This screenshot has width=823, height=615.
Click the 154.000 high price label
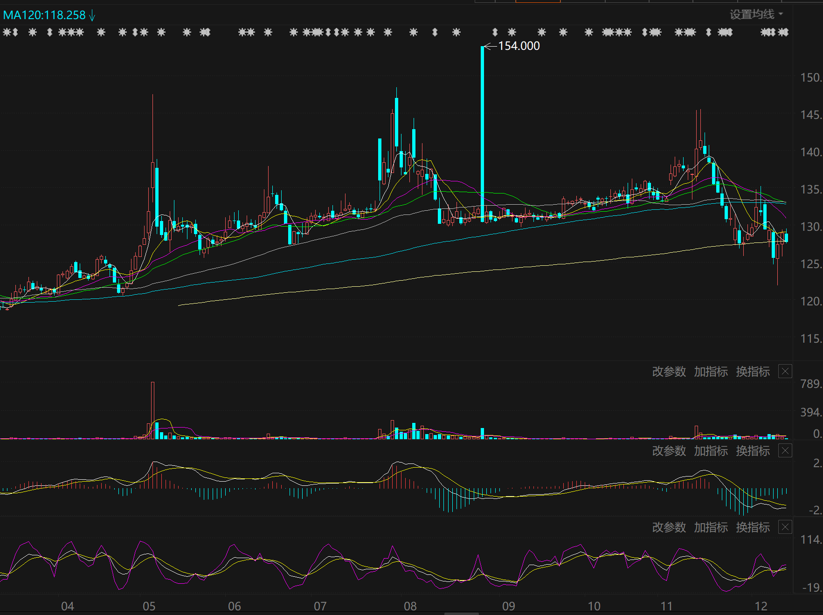point(519,46)
